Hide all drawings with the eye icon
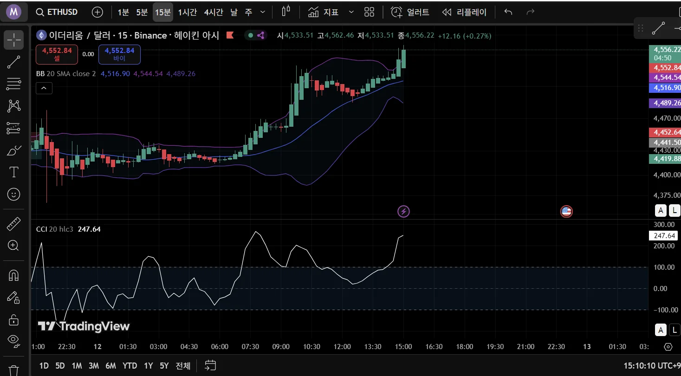 (x=14, y=341)
